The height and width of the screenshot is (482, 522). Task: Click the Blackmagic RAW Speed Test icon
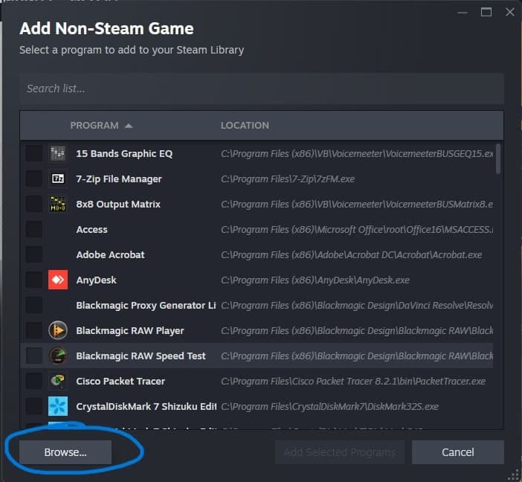pyautogui.click(x=57, y=356)
